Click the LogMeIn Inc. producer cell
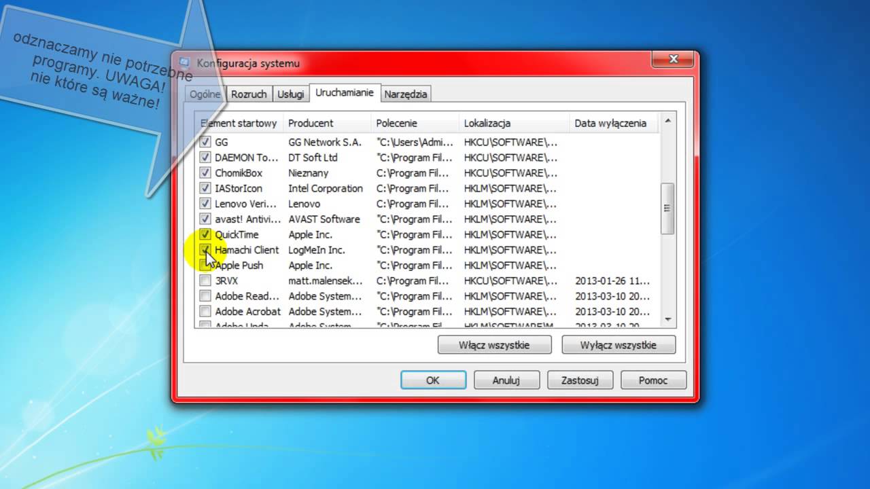 (x=317, y=250)
